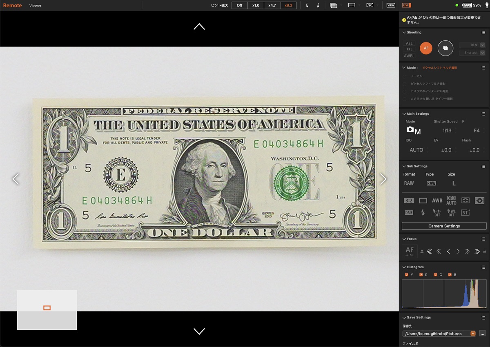Click the ST creative style icon
The image size is (490, 347).
[465, 213]
